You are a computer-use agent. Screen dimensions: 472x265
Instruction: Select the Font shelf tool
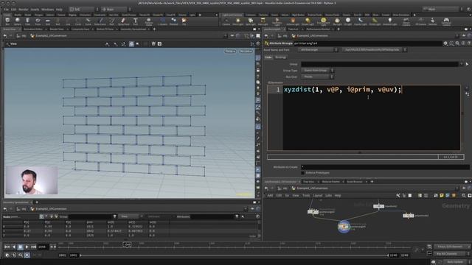pos(135,21)
